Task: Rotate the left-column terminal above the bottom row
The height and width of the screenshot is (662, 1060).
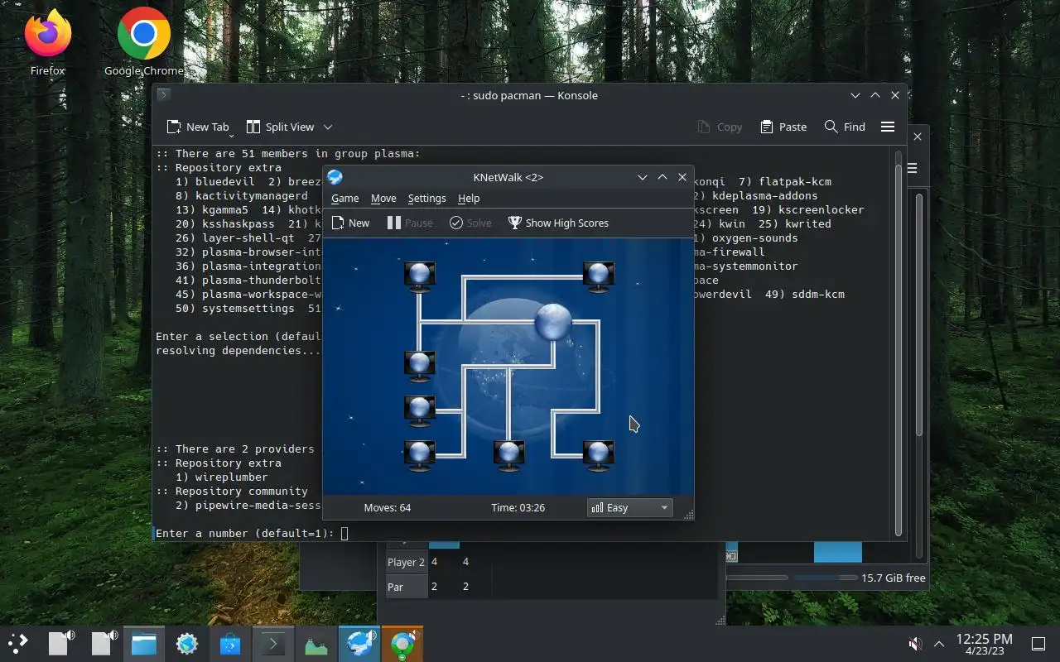Action: point(419,410)
